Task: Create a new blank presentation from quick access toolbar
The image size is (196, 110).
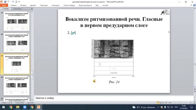Action: pyautogui.click(x=16, y=2)
